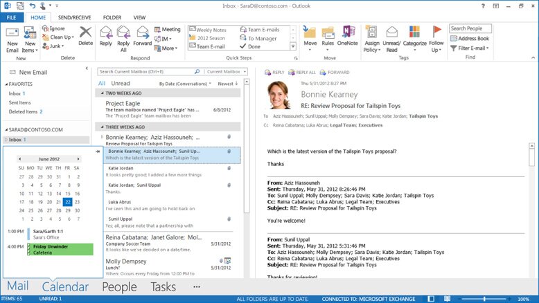The width and height of the screenshot is (539, 303).
Task: Expand Bonnie Kearney conversation thread
Action: tap(102, 137)
